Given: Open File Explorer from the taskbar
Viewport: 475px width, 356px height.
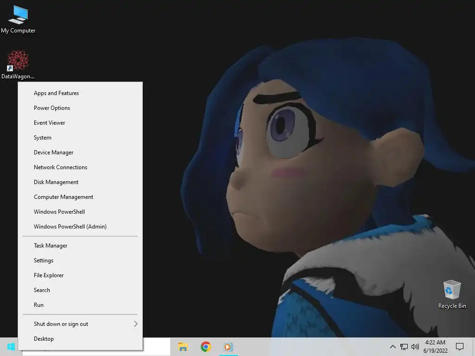Looking at the screenshot, I should coord(183,347).
